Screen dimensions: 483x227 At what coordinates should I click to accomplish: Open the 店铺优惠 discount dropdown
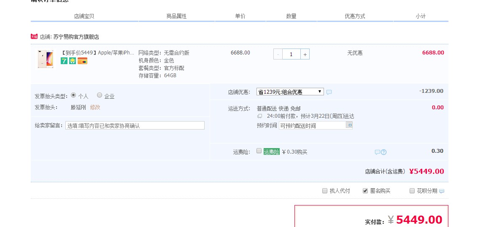click(x=290, y=92)
